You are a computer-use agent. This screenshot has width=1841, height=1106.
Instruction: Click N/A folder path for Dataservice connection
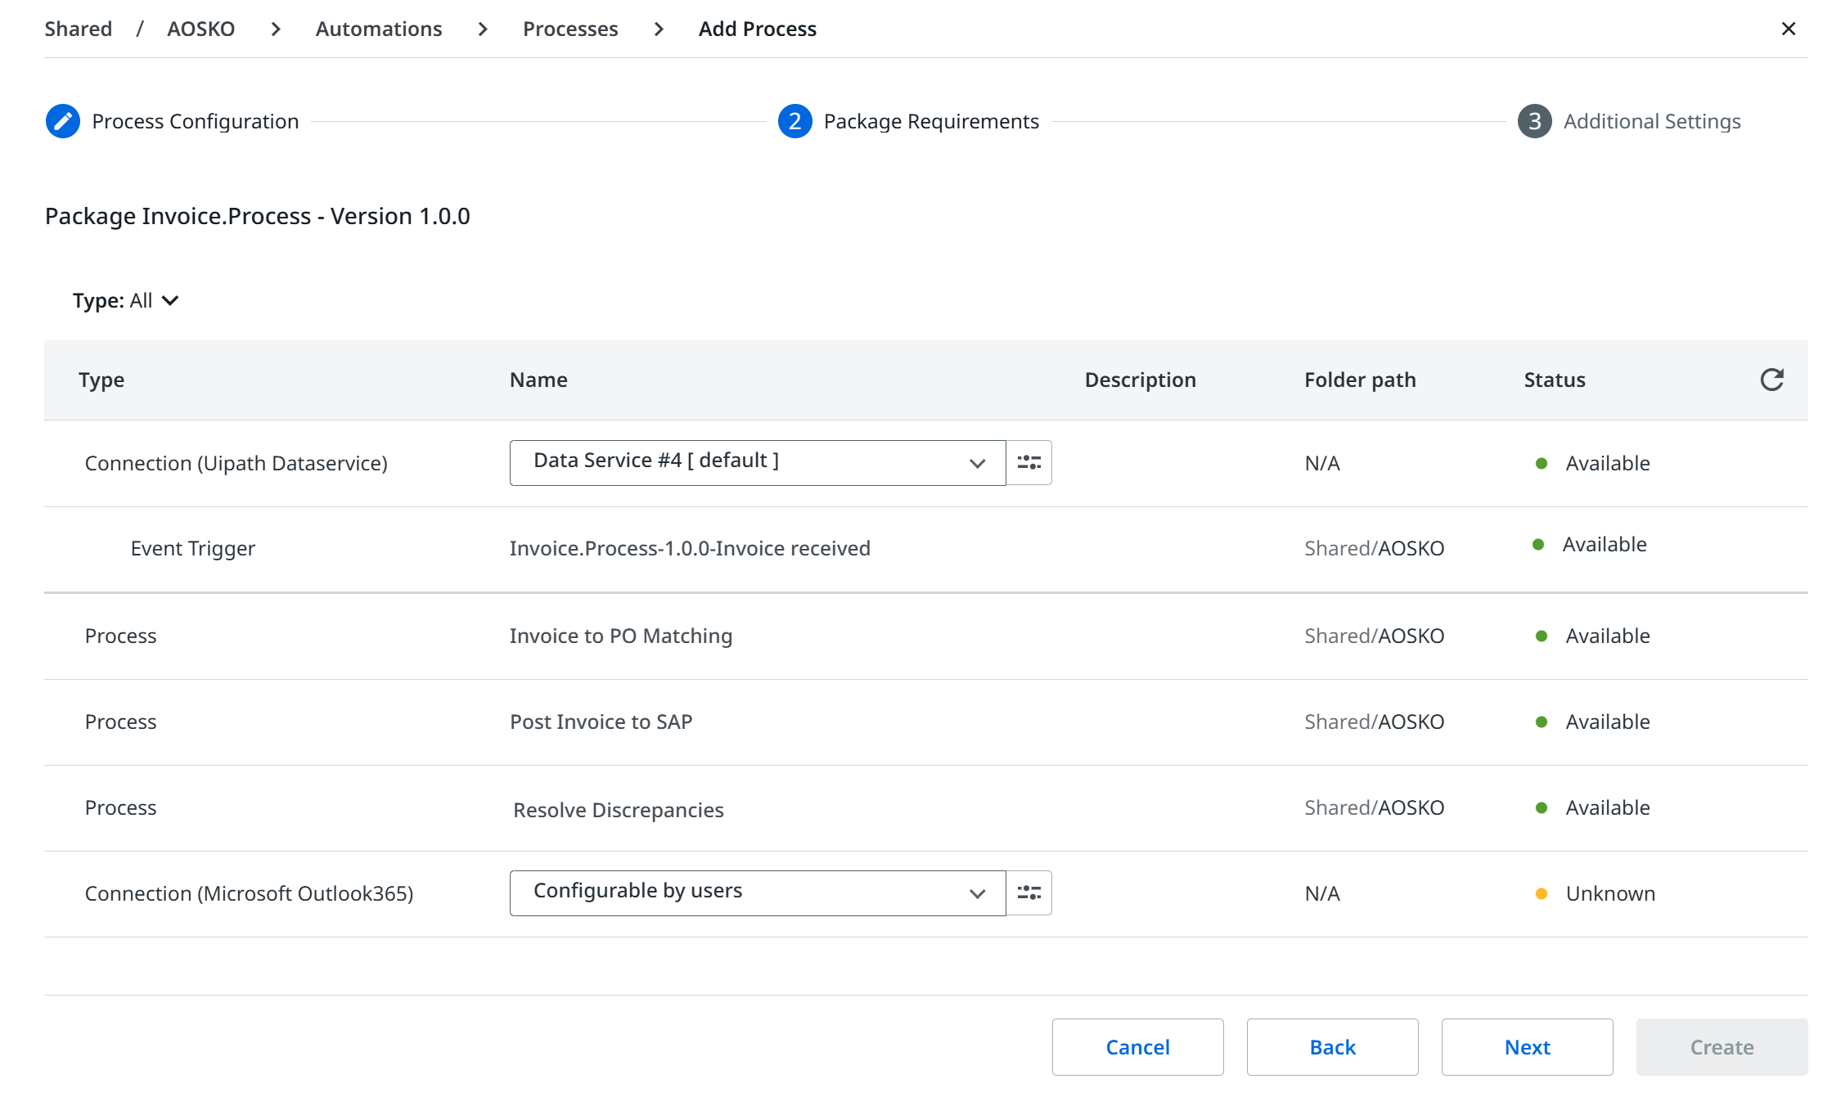click(1322, 463)
